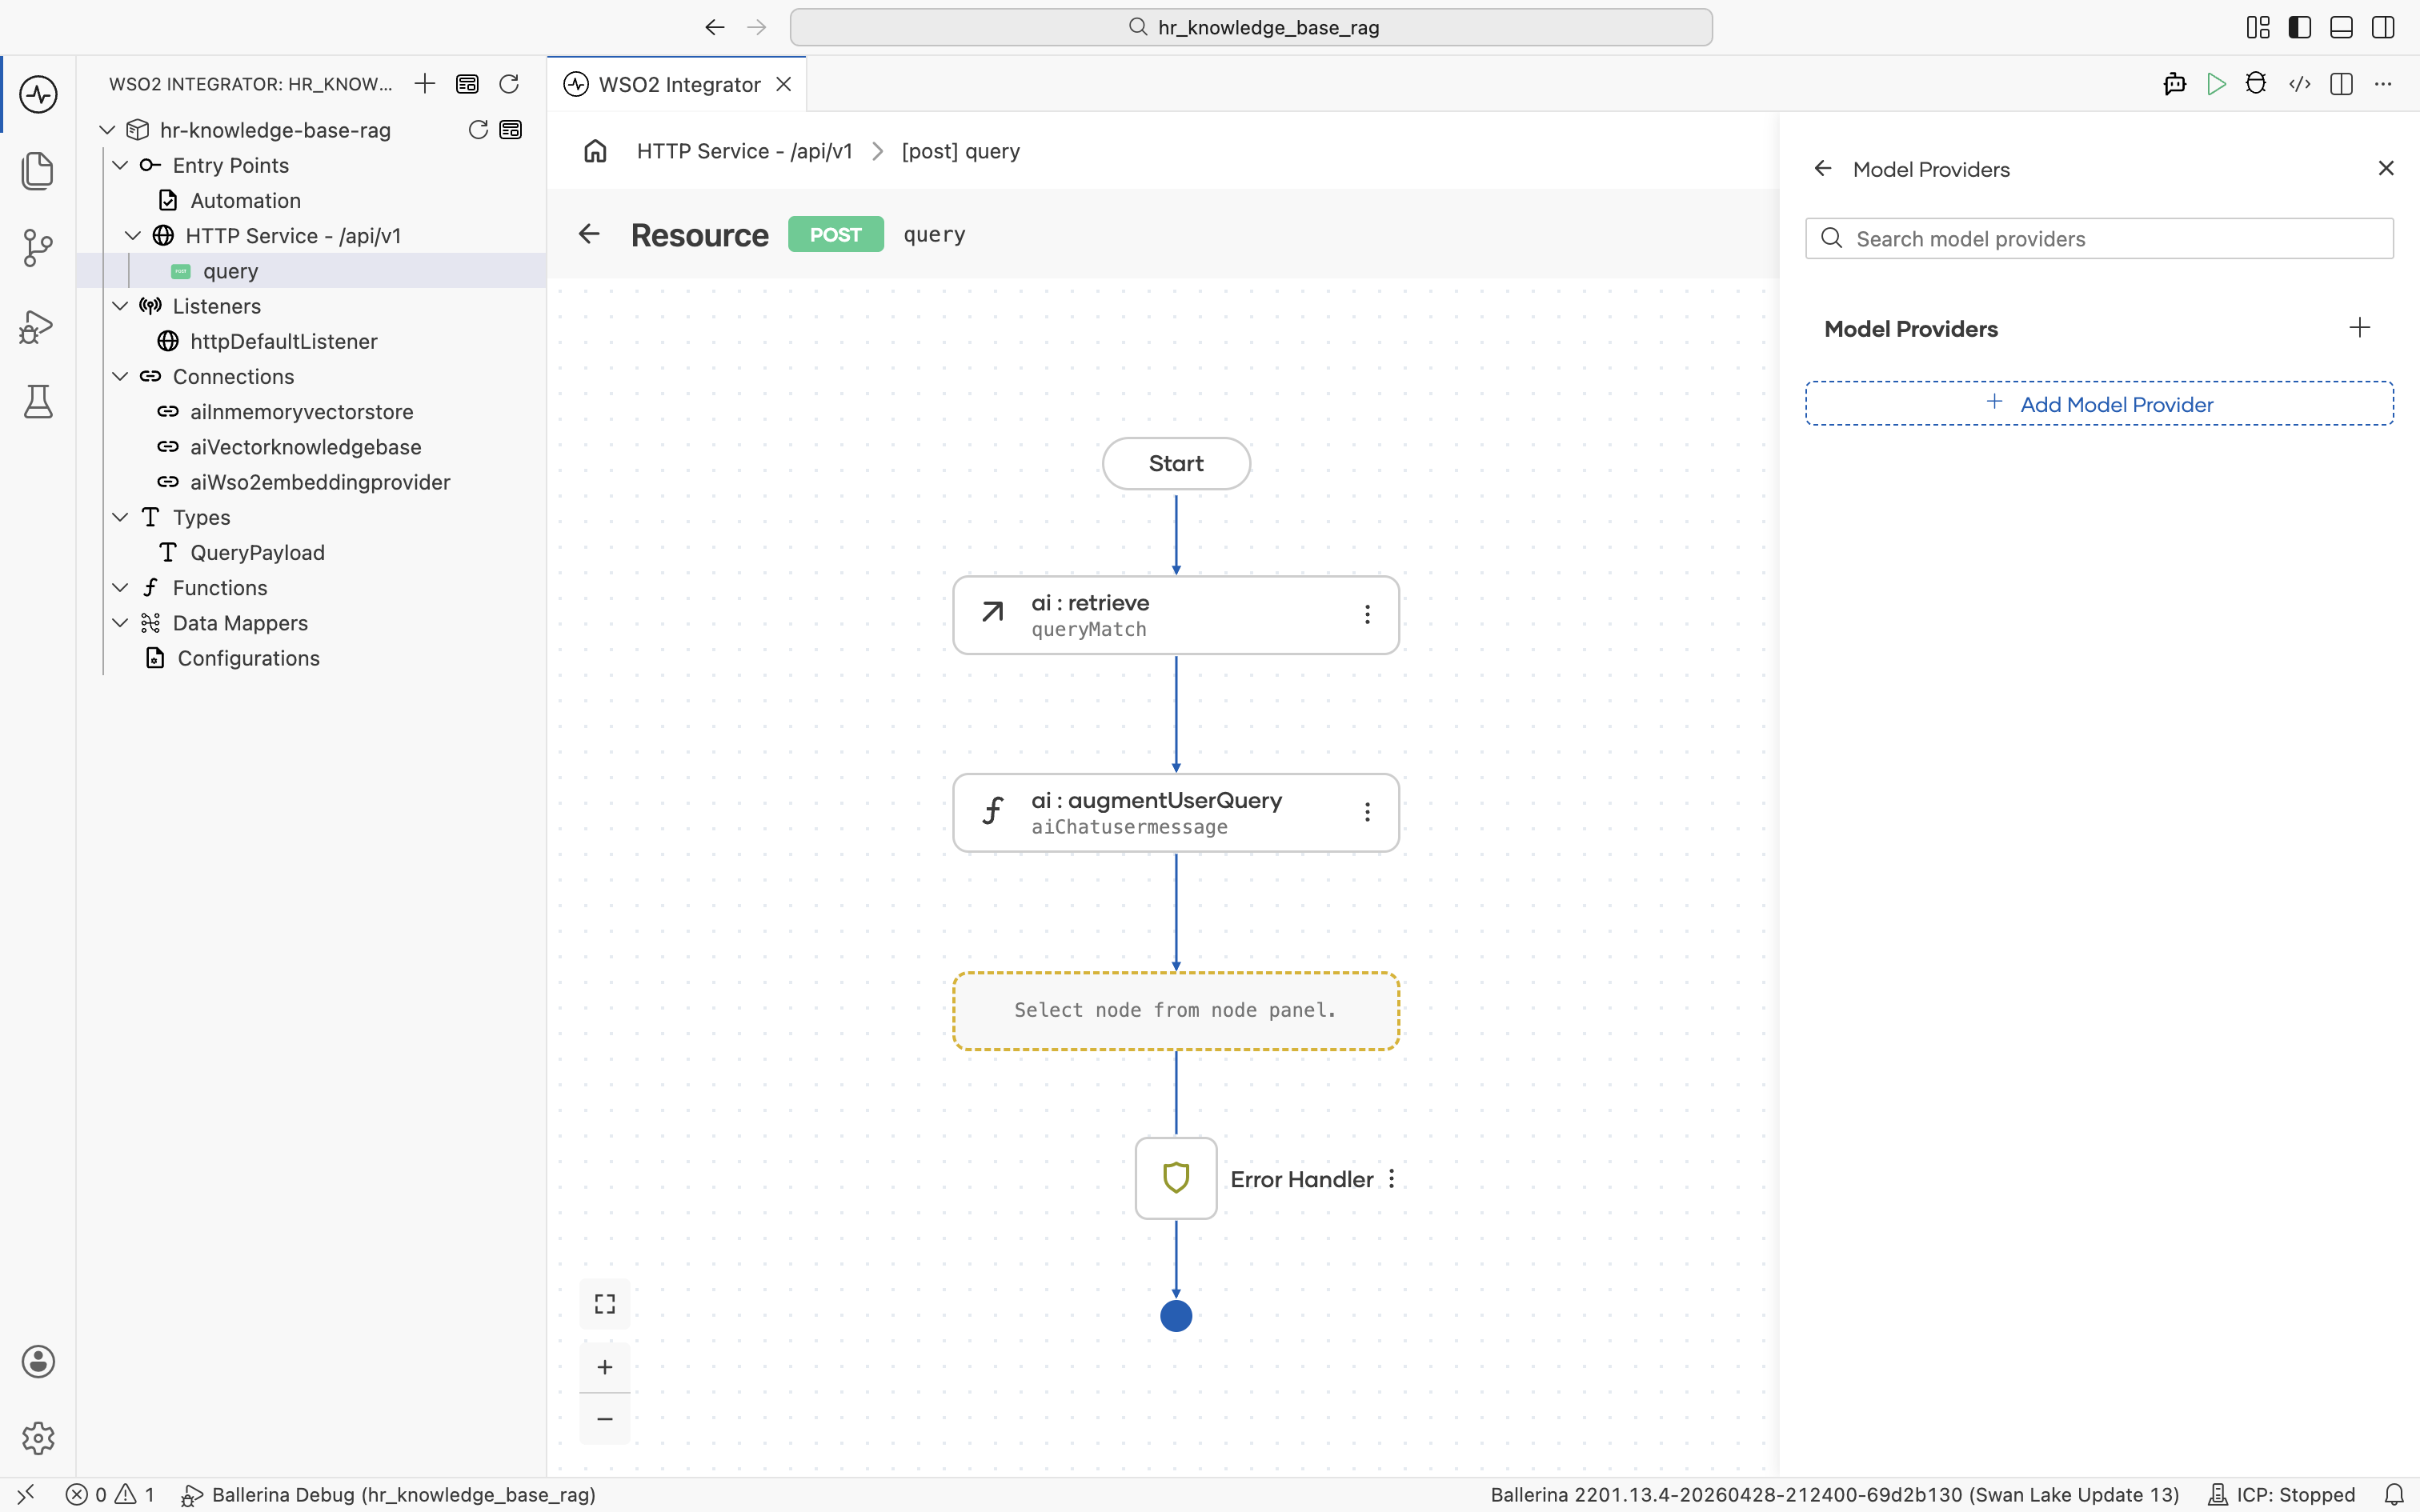Open httpDefaultListener listener
Image resolution: width=2420 pixels, height=1512 pixels.
point(283,342)
